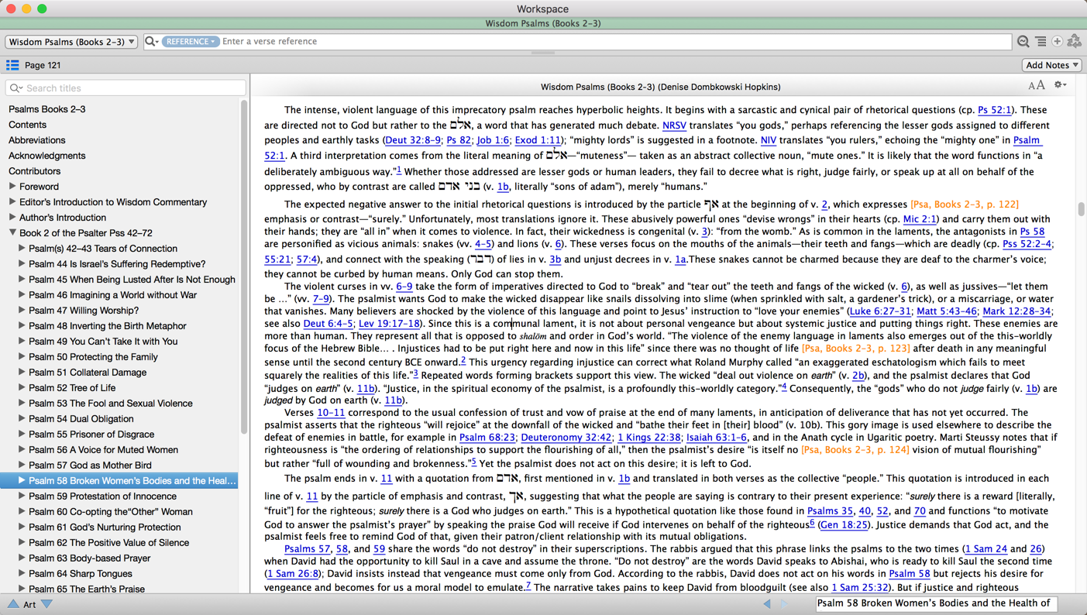Viewport: 1087px width, 615px height.
Task: Collapse Book 2 of the Psalter section
Action: point(12,232)
